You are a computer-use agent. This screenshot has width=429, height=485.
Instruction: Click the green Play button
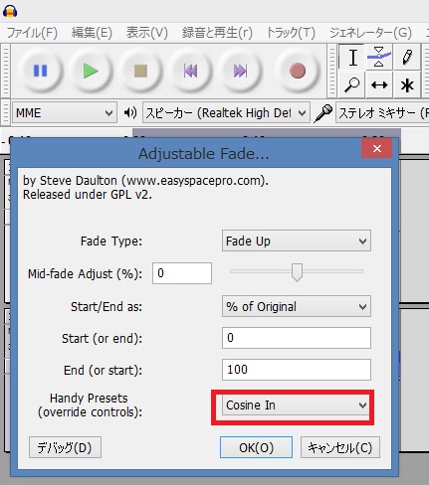click(91, 71)
